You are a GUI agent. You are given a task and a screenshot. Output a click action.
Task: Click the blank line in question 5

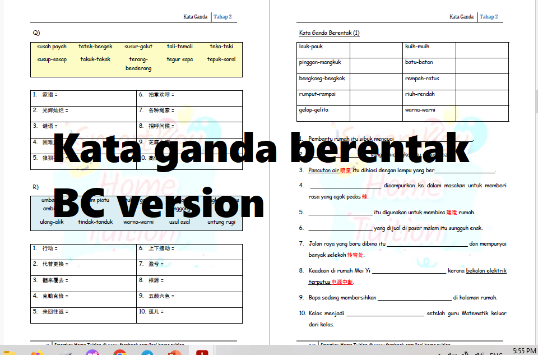click(341, 213)
